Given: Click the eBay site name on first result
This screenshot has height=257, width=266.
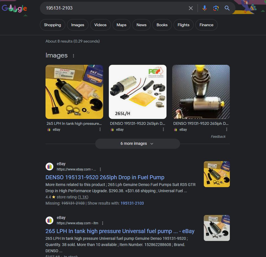Looking at the screenshot, I should pyautogui.click(x=61, y=164).
